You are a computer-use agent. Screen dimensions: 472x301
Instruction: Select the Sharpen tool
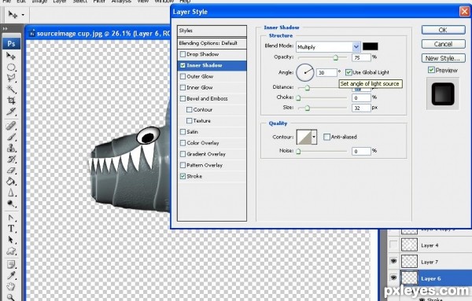[11, 193]
